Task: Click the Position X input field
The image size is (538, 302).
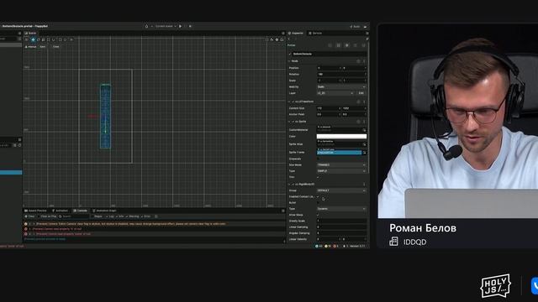Action: click(329, 68)
